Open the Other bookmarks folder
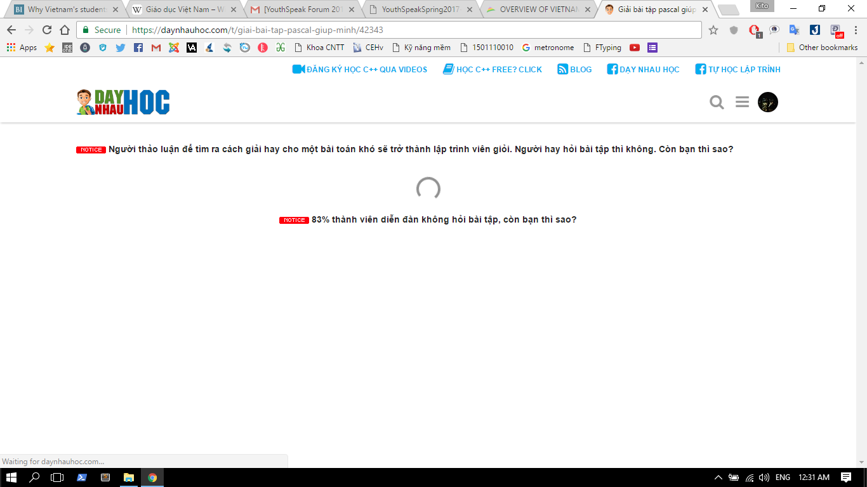The image size is (867, 487). (x=822, y=48)
